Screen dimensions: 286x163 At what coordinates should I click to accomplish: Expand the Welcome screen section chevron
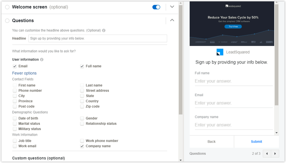(x=172, y=7)
